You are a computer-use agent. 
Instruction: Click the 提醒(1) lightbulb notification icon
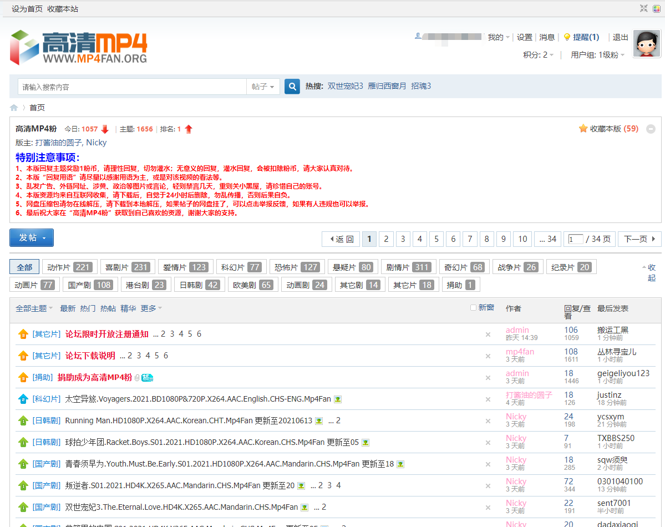click(x=567, y=37)
